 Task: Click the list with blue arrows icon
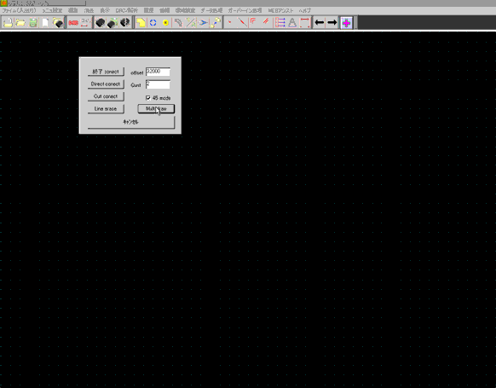click(x=280, y=23)
